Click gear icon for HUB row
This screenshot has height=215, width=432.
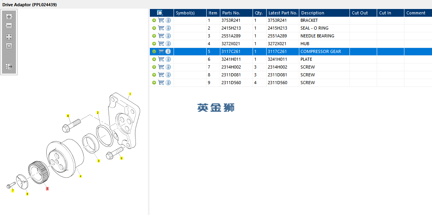pos(154,44)
